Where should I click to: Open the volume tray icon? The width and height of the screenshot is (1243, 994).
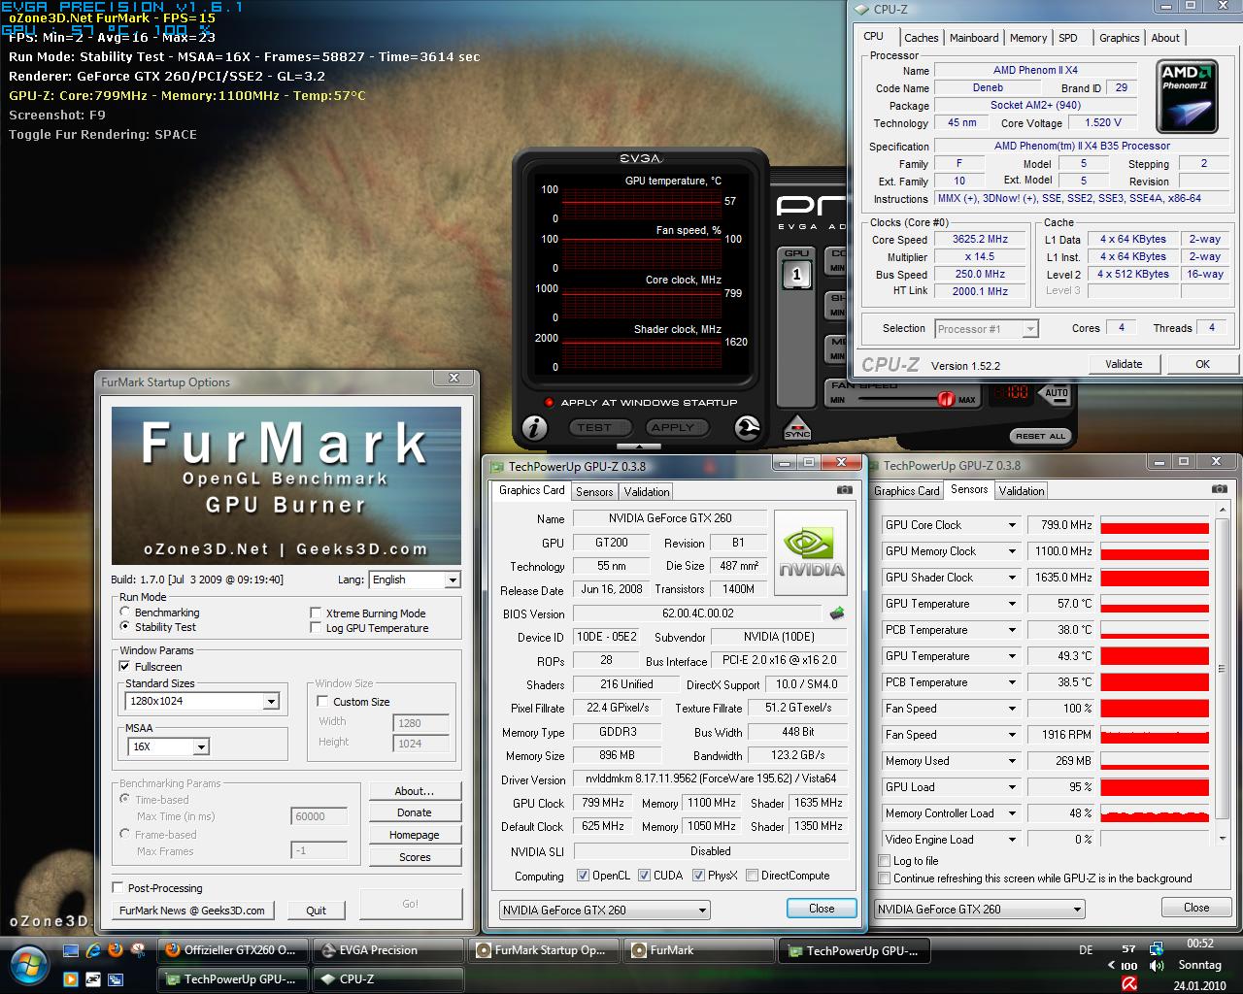point(1157,966)
